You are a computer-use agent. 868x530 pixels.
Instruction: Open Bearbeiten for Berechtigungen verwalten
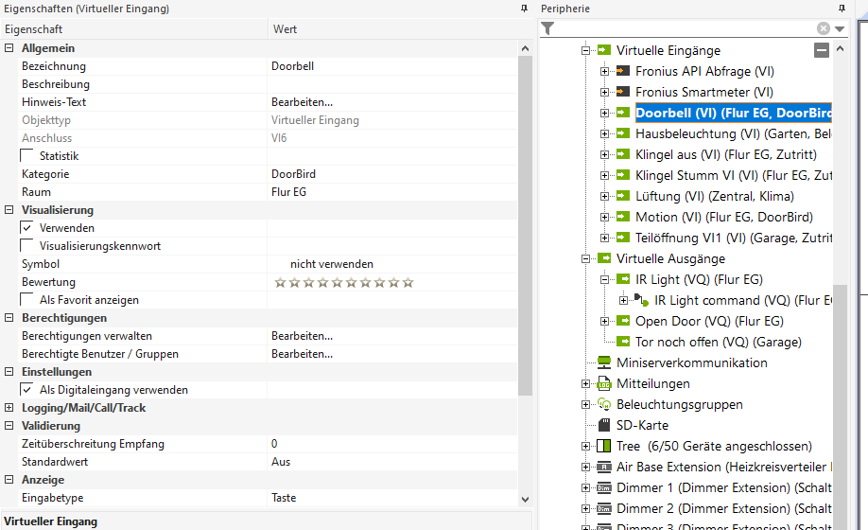[x=302, y=336]
